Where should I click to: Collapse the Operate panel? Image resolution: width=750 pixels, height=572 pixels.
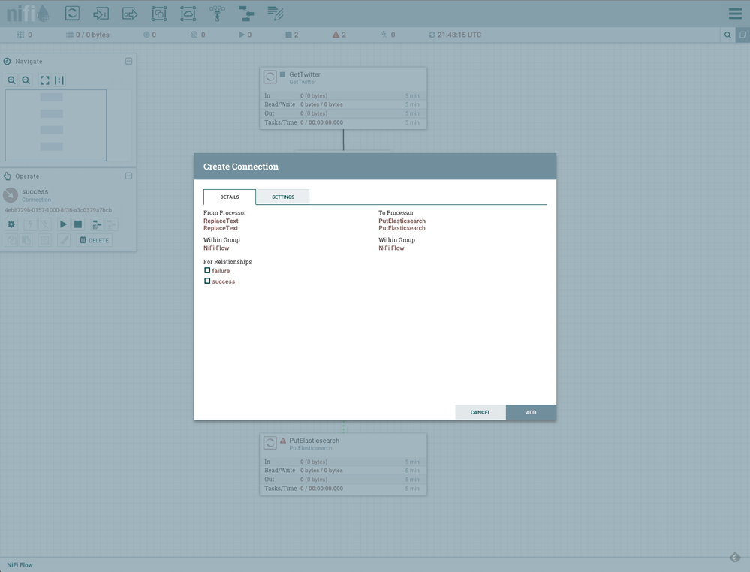[x=128, y=176]
